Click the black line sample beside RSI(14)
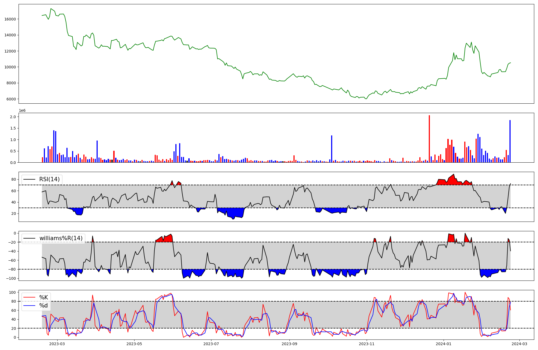The image size is (538, 350). click(30, 179)
